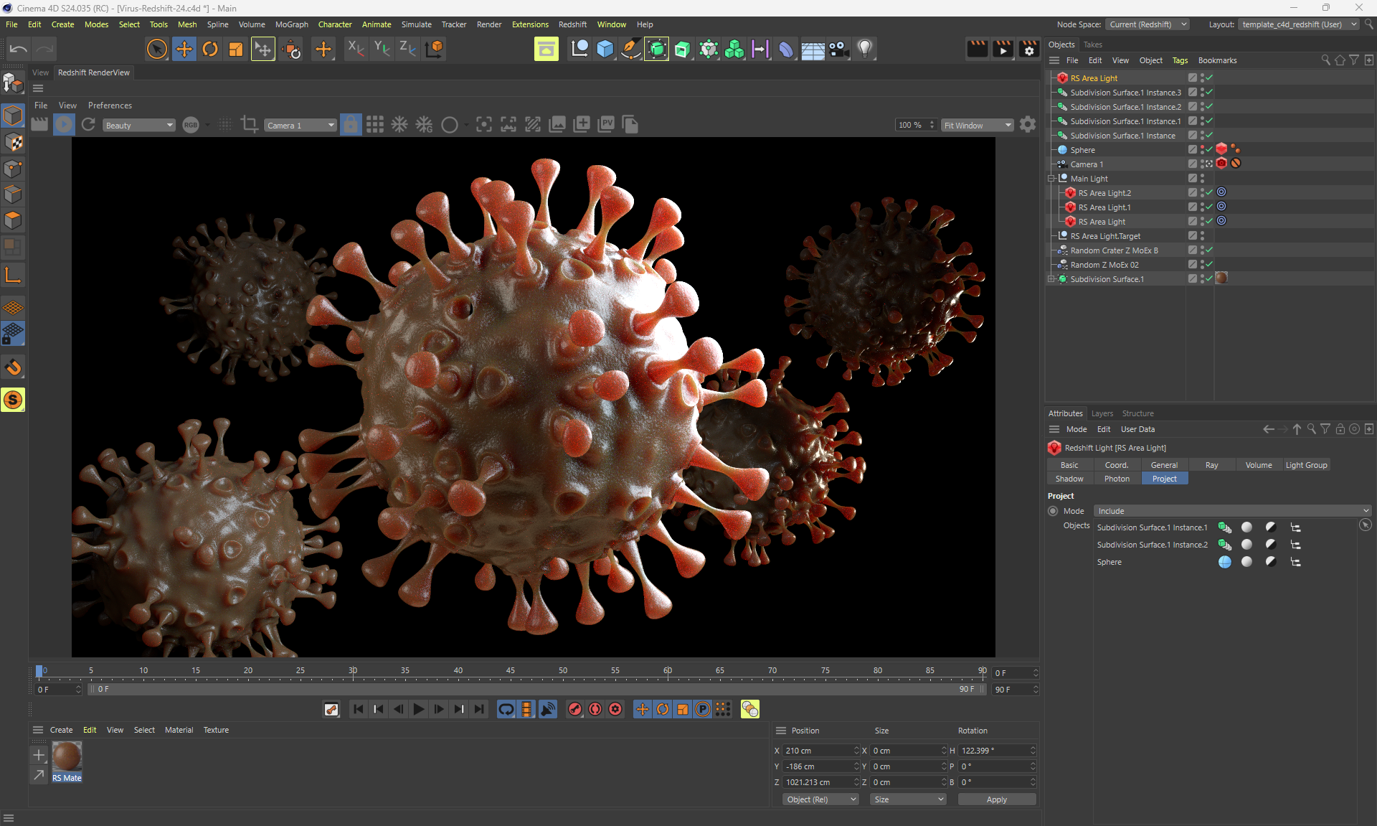Click the RenderView refresh icon
Viewport: 1377px width, 826px height.
pos(88,125)
